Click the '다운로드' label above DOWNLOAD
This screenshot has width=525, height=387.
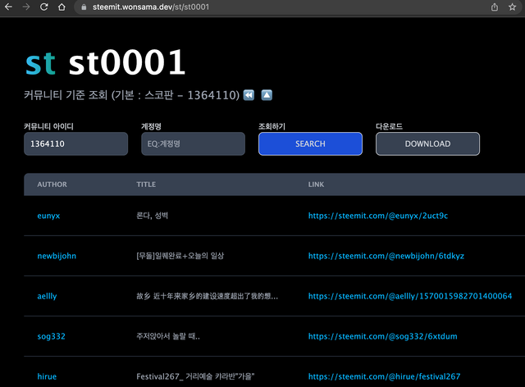tap(389, 126)
